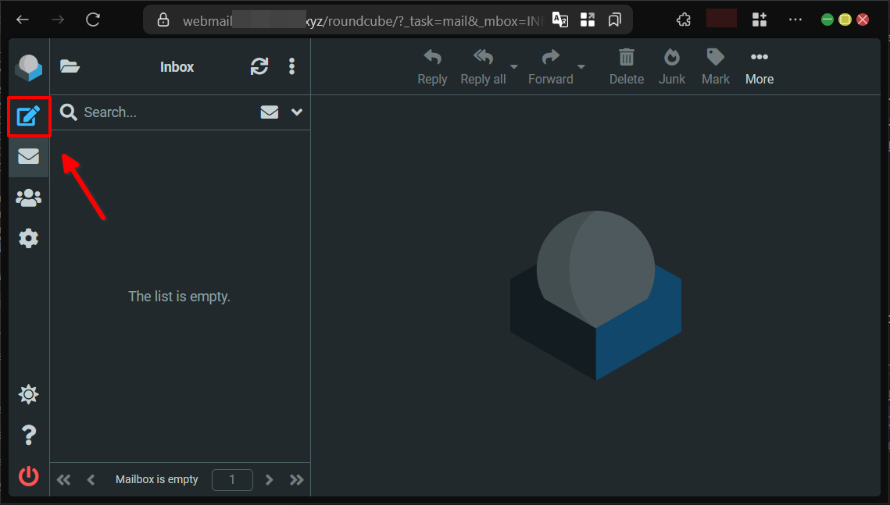Viewport: 890px width, 505px height.
Task: Click the More toolbar menu
Action: [x=759, y=67]
